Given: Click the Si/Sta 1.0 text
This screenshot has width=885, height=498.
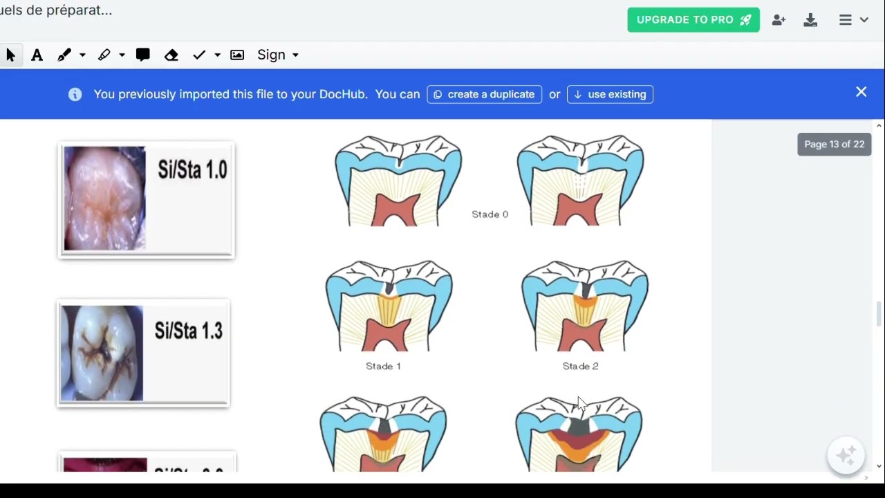Looking at the screenshot, I should 192,169.
